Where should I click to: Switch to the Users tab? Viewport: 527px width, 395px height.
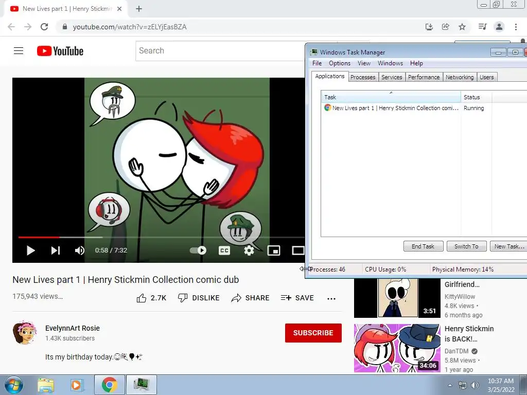(x=487, y=77)
